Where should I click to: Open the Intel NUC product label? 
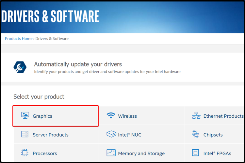tap(130, 135)
